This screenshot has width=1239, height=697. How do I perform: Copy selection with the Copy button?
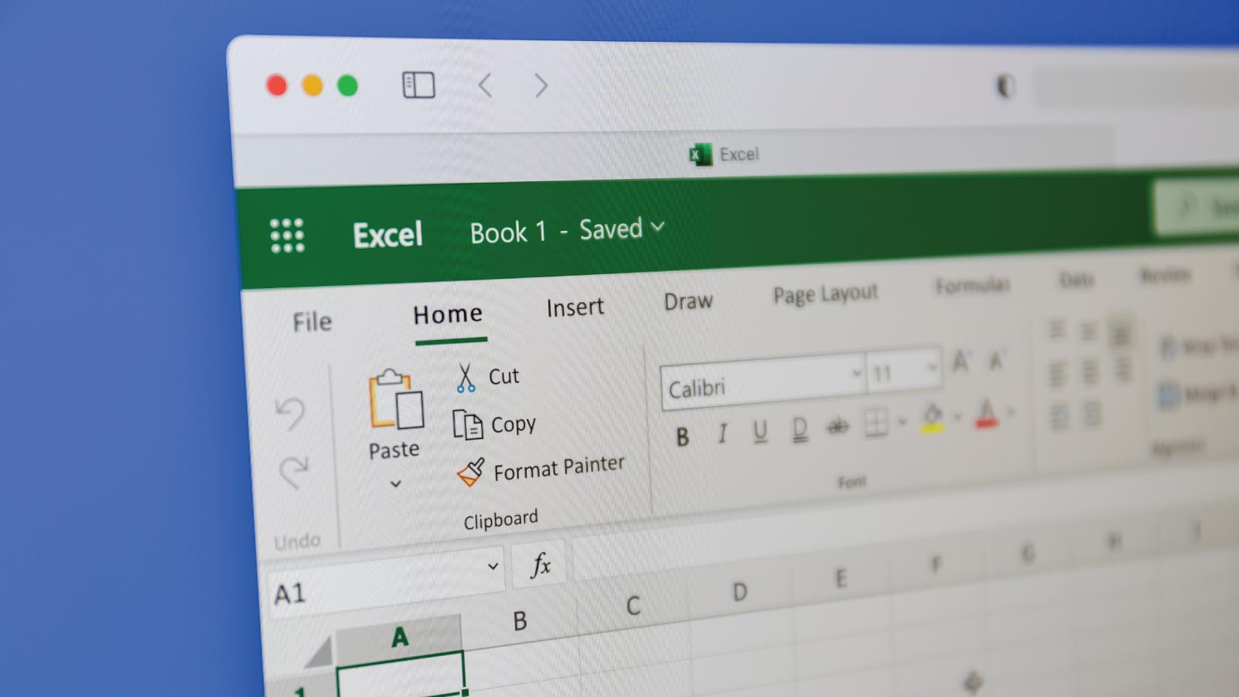[x=494, y=425]
